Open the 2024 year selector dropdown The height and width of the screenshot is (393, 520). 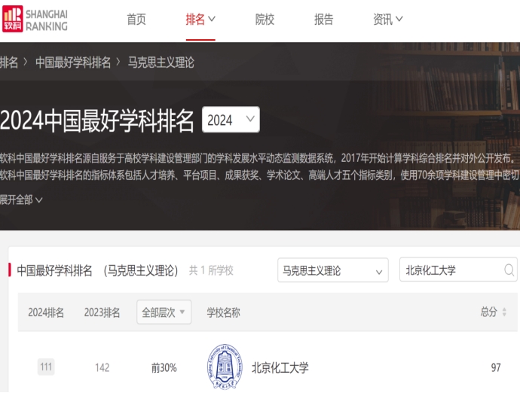231,120
